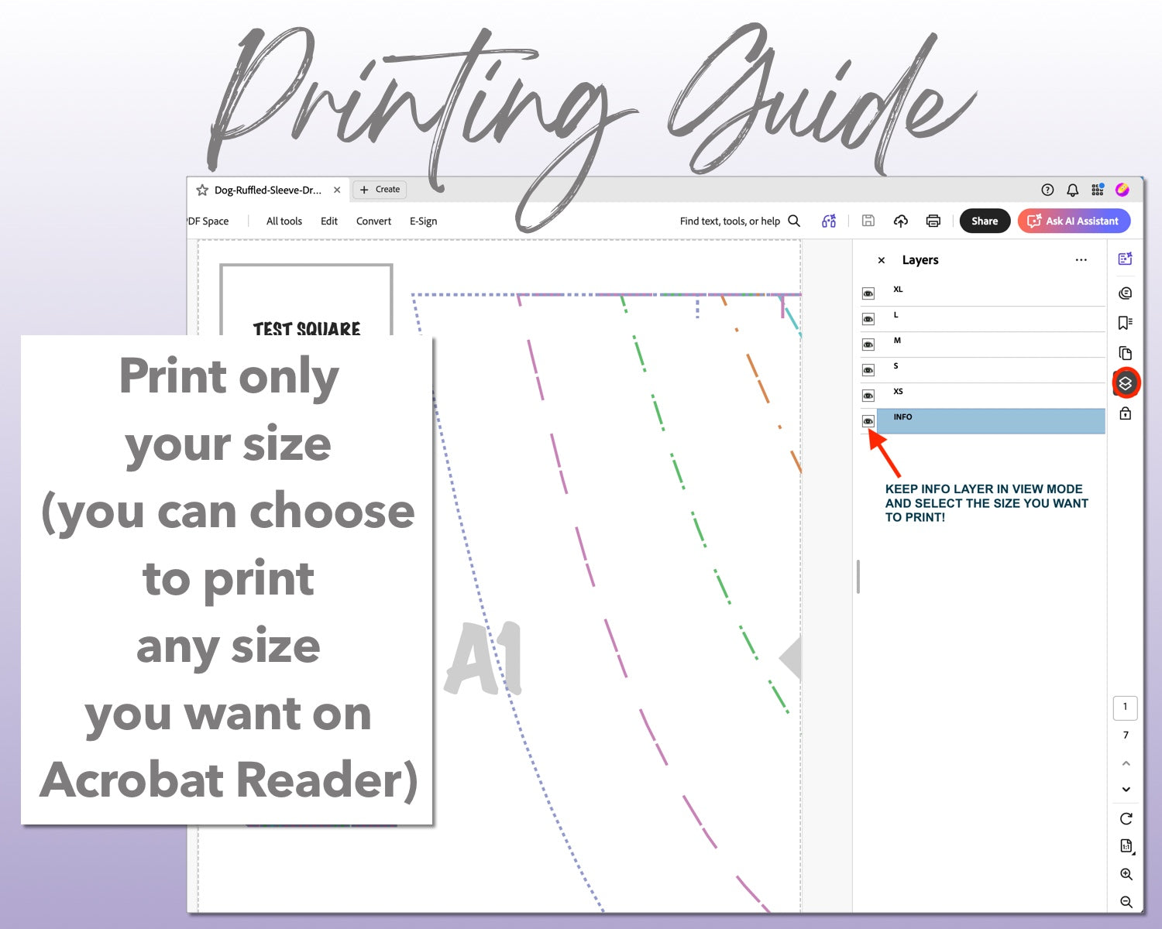Close the Layers panel
Image resolution: width=1162 pixels, height=929 pixels.
click(882, 260)
